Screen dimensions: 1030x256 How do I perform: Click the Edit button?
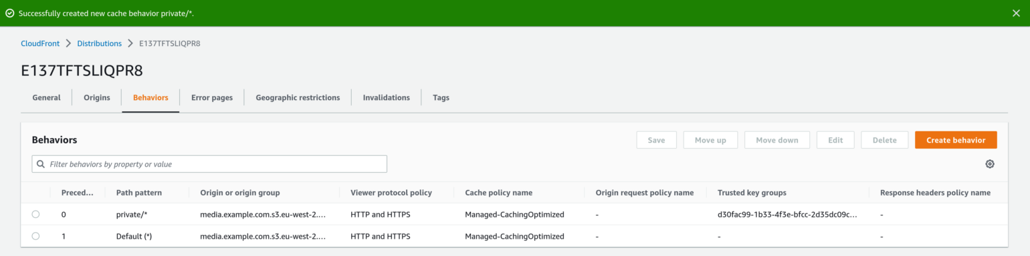835,140
